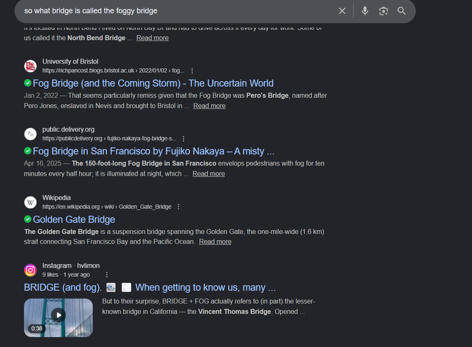Play the 0:38 bridge video thumbnail
This screenshot has width=472, height=347.
click(58, 315)
